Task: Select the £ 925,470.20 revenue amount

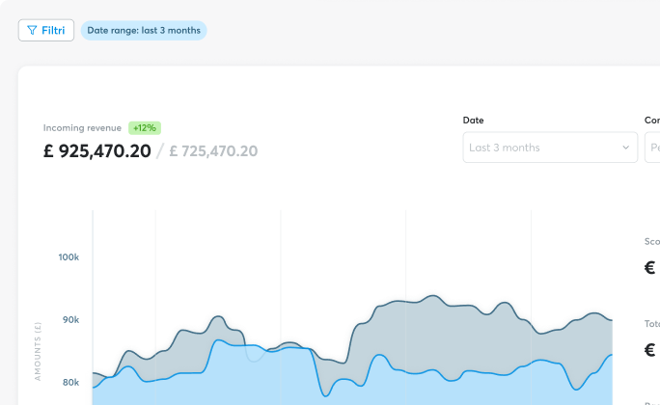Action: pyautogui.click(x=96, y=151)
